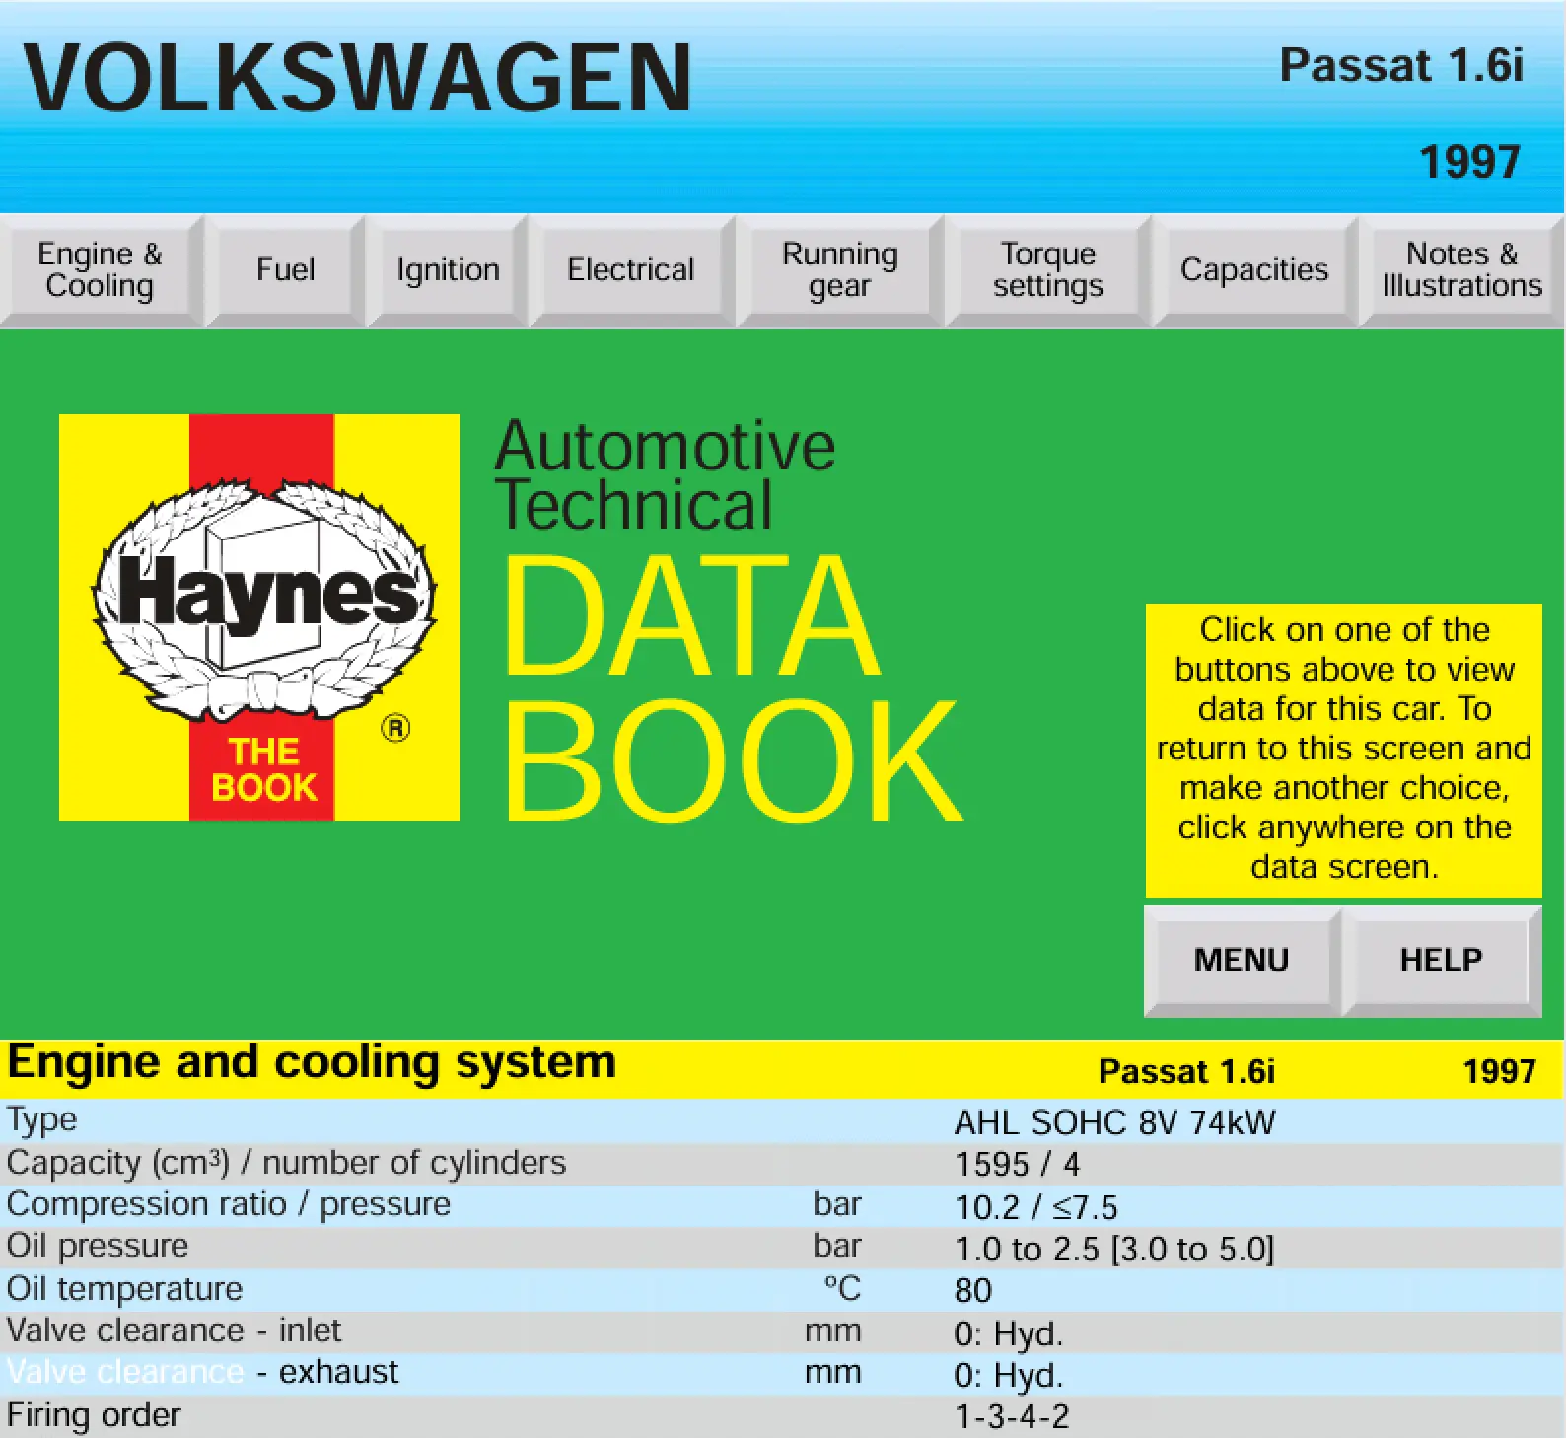Click the Haynes logo image
This screenshot has width=1566, height=1438.
259,617
